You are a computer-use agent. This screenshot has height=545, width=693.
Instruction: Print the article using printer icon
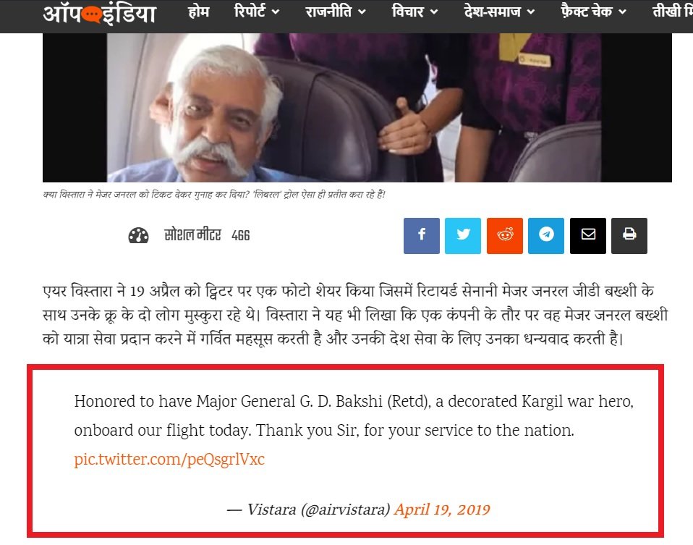coord(629,236)
